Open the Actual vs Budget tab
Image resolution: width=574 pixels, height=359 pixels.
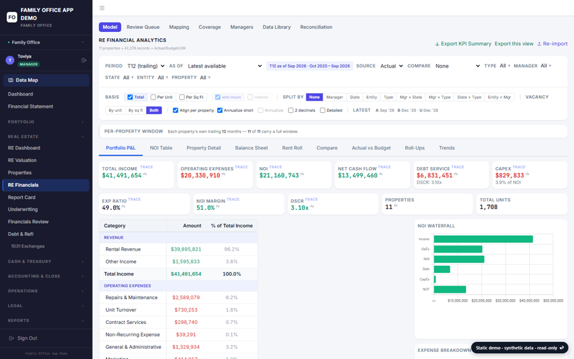tap(371, 148)
